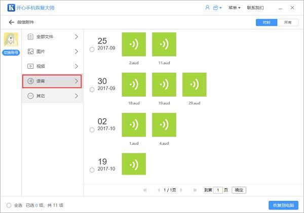The height and width of the screenshot is (213, 304).
Task: Click the 图片 pictures icon in sidebar
Action: (x=30, y=51)
